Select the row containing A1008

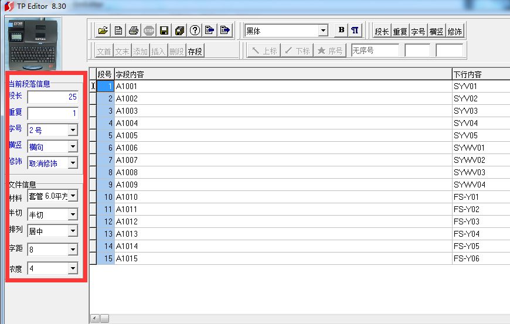(281, 172)
